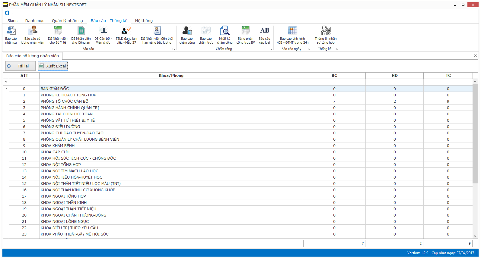Select the Báo cáo - Thống kê tab
Viewport: 481px width, 259px height.
pyautogui.click(x=109, y=20)
